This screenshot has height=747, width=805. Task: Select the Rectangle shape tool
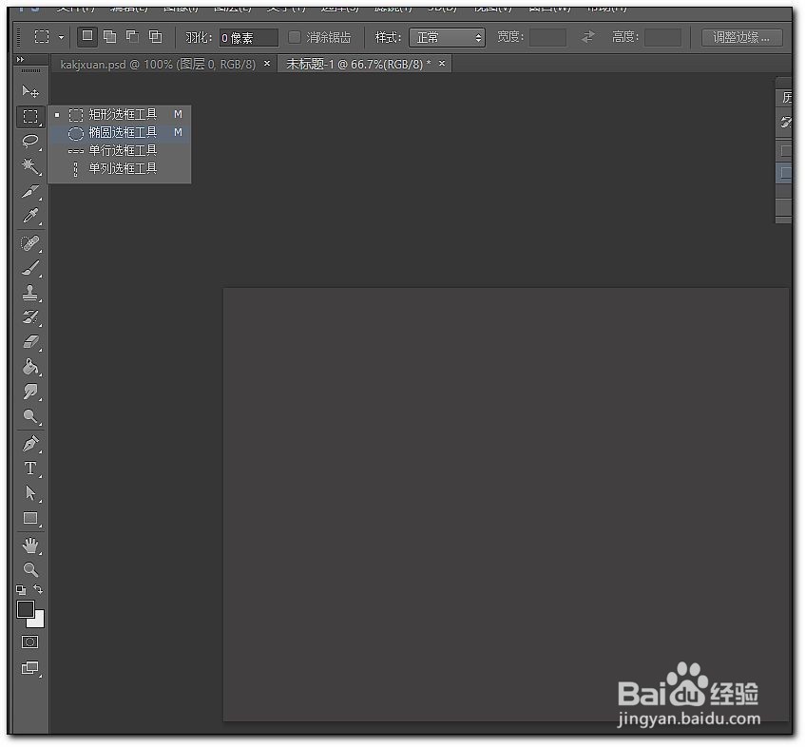30,518
